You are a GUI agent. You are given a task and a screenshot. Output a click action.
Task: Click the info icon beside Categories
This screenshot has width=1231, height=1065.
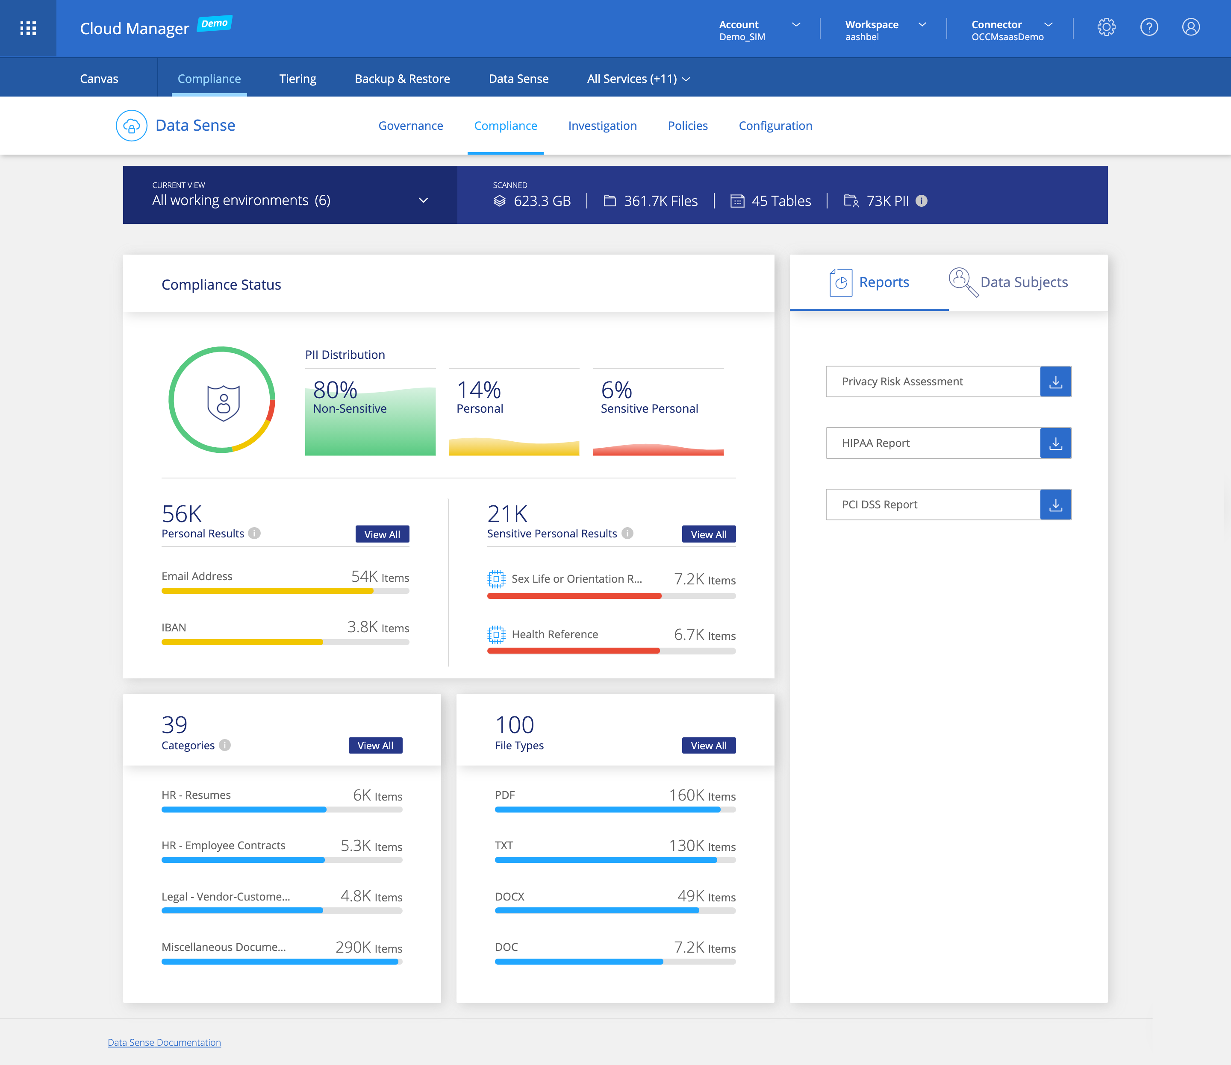tap(225, 745)
